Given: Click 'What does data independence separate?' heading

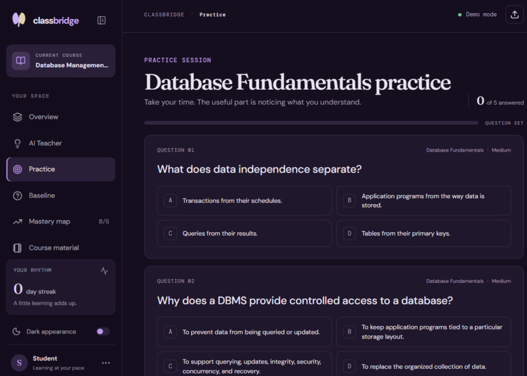Looking at the screenshot, I should [x=260, y=169].
